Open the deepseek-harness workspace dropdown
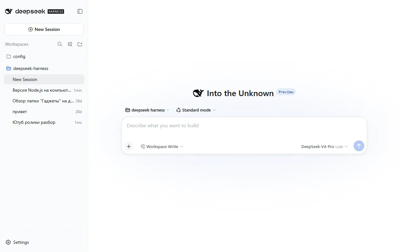 click(x=147, y=110)
